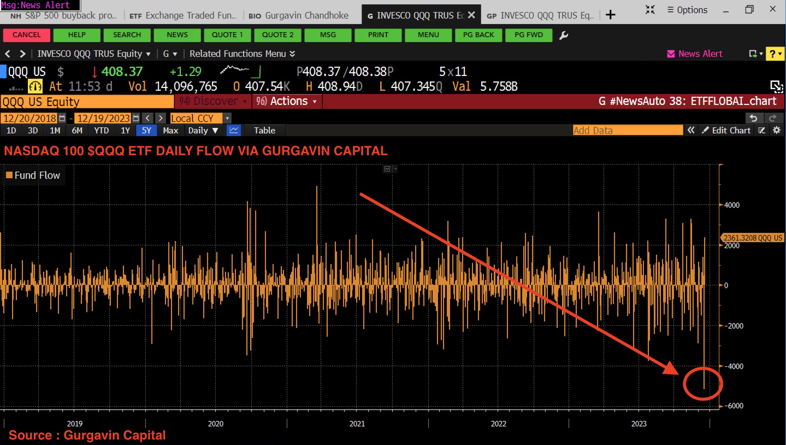Click the green NEWS button
The height and width of the screenshot is (445, 786).
[x=177, y=35]
